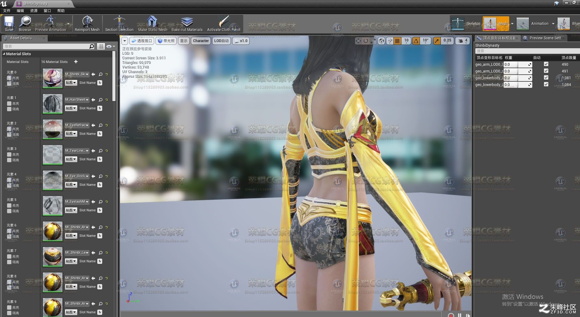Toggle auto checkbox for geo_arm_LOD0_r

point(546,71)
